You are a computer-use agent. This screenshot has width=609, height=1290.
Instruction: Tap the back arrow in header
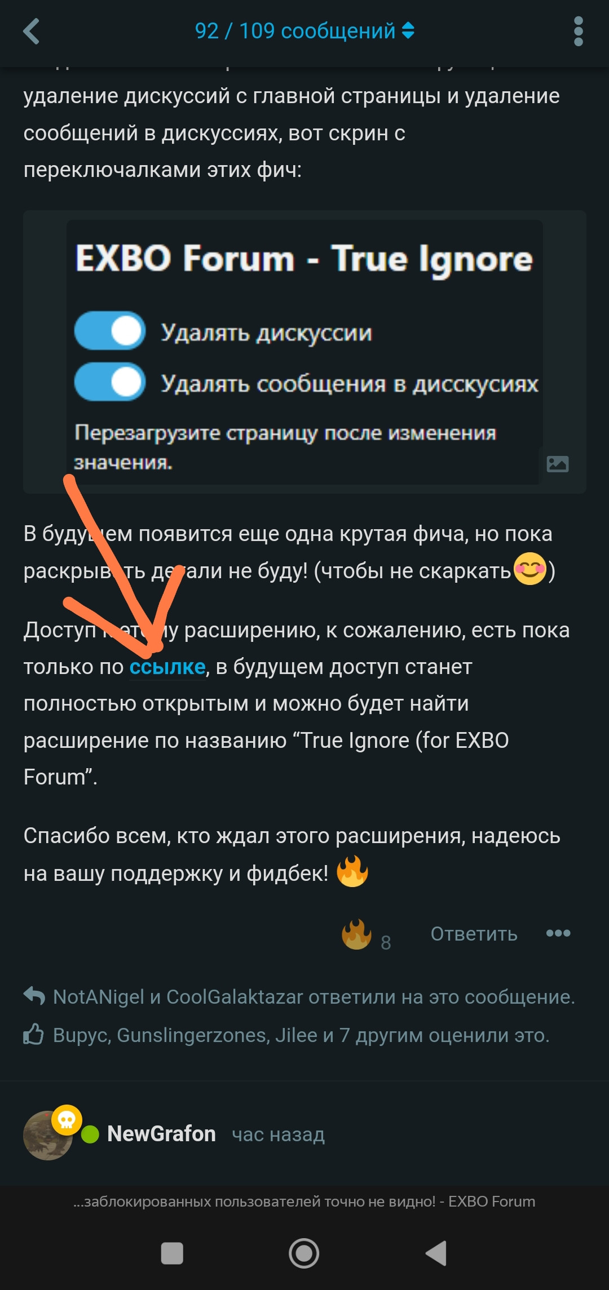(32, 31)
